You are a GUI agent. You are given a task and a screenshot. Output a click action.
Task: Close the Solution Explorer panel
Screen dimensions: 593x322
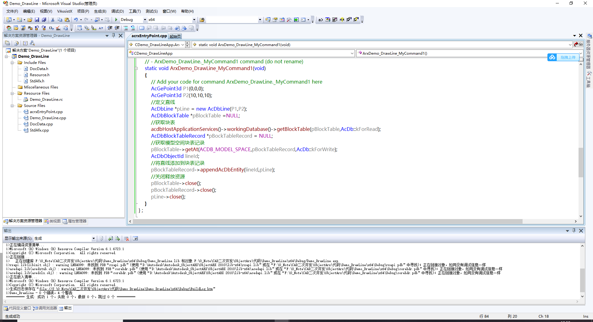121,36
